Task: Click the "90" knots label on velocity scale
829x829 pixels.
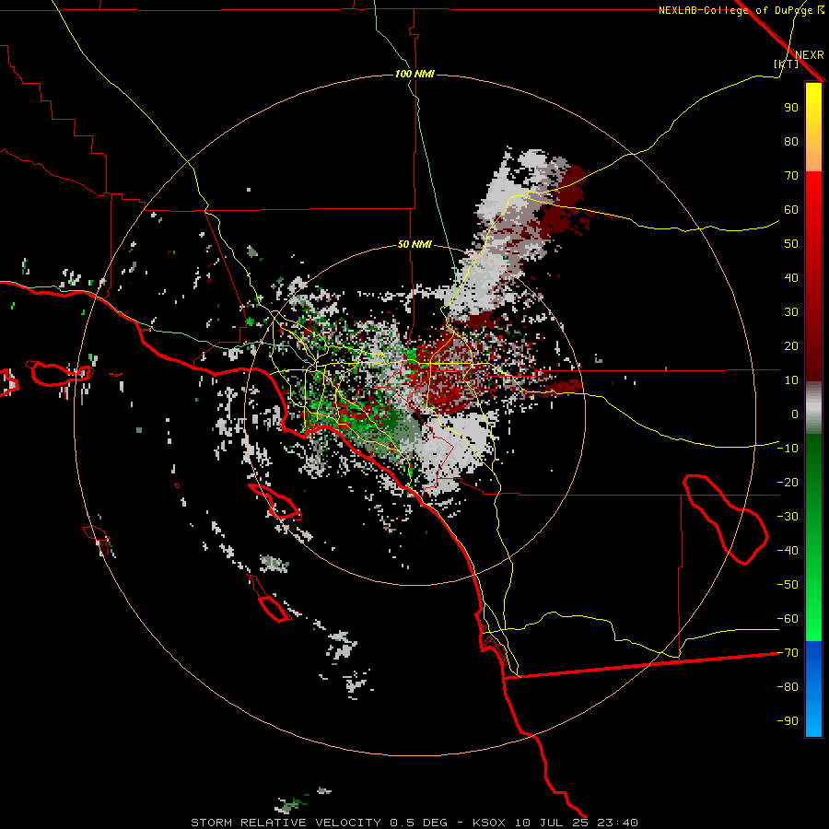Action: click(791, 108)
